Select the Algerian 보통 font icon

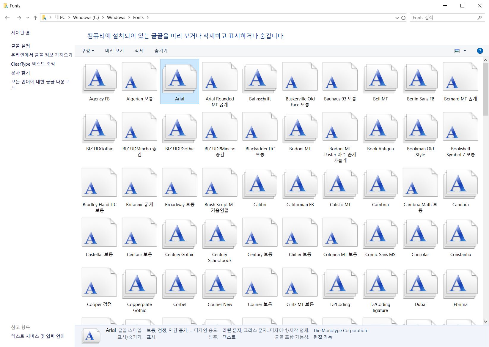(139, 77)
